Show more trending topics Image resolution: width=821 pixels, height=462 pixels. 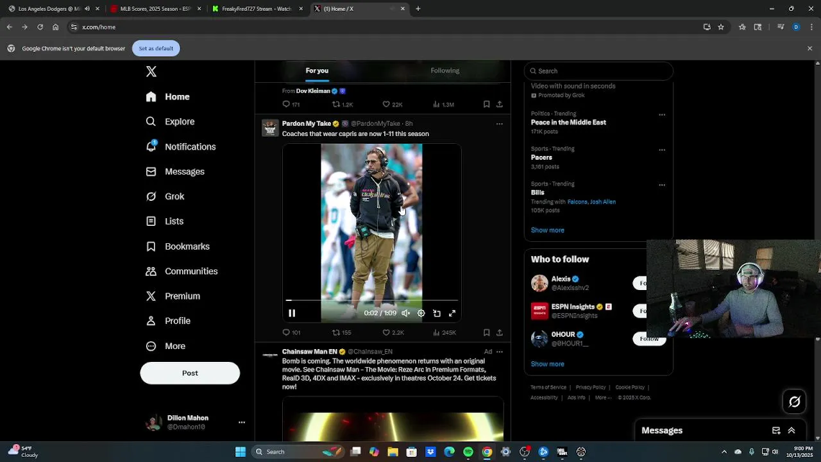(547, 230)
